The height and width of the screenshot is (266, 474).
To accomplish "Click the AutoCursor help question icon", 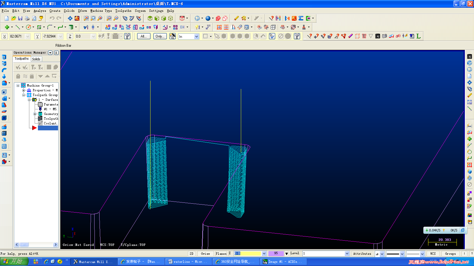I will pyautogui.click(x=127, y=36).
